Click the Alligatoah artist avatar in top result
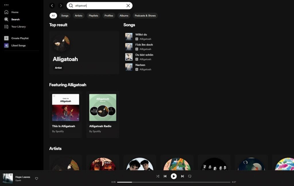 pos(61,43)
